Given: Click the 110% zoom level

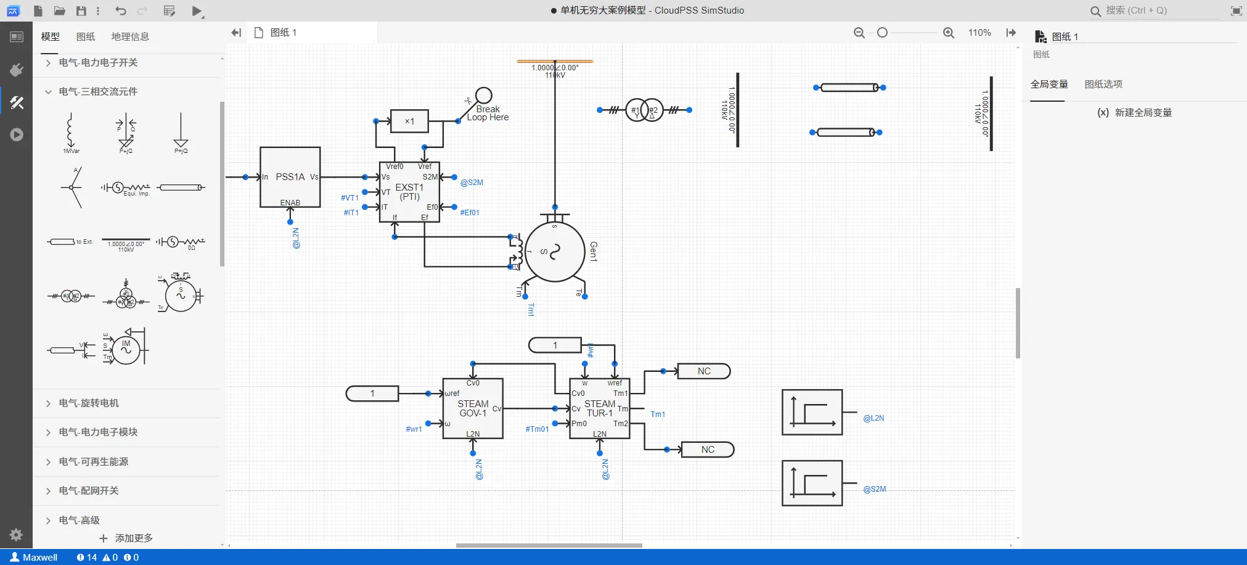Looking at the screenshot, I should click(979, 33).
